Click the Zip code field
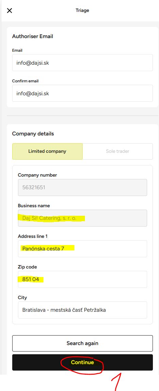Viewport: 159px width, 391px height. (82, 279)
